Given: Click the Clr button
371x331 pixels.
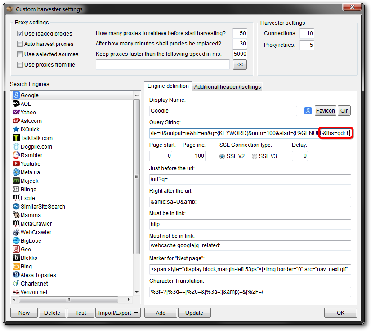Looking at the screenshot, I should [x=344, y=111].
